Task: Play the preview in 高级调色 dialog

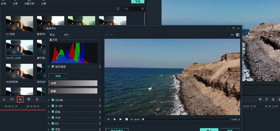Action: (121, 119)
